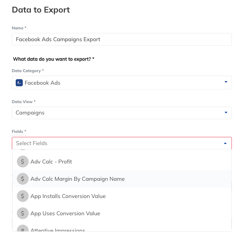Click the Data Category label
Viewport: 248px width, 238px height.
click(28, 71)
